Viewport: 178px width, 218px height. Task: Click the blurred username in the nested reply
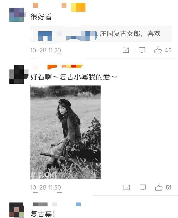pyautogui.click(x=67, y=36)
